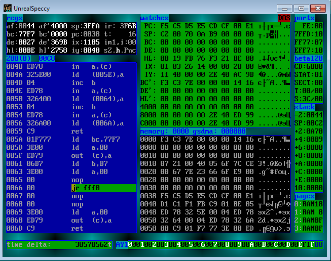The height and width of the screenshot is (261, 331).
Task: Select the 'watches' panel header
Action: point(154,18)
